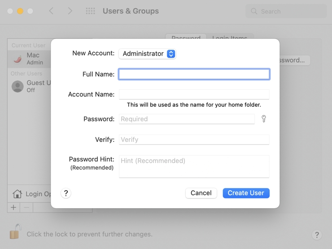Click the lock icon to prevent changes
Viewport: 332px width, 249px height.
[x=15, y=232]
